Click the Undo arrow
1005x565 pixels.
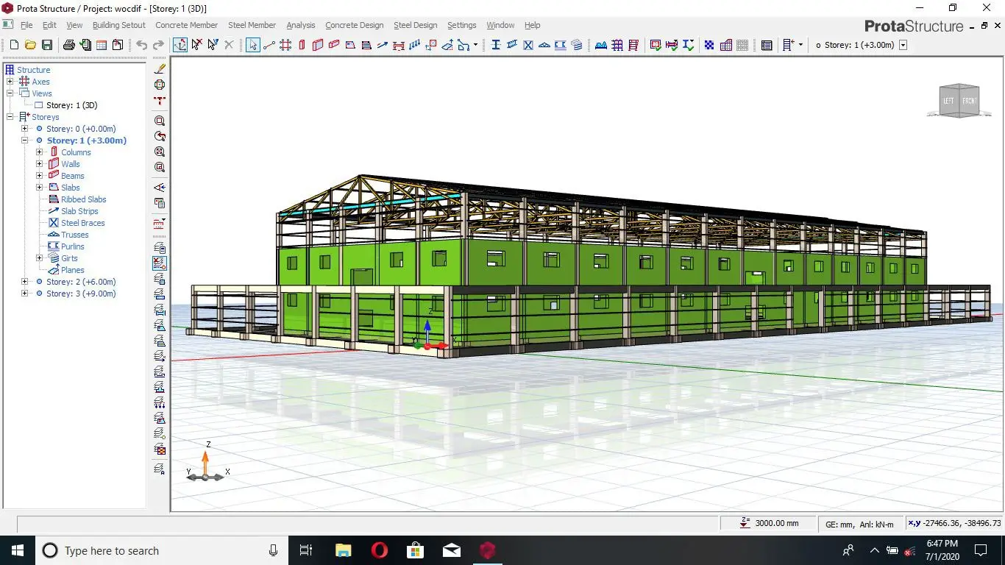[x=141, y=45]
